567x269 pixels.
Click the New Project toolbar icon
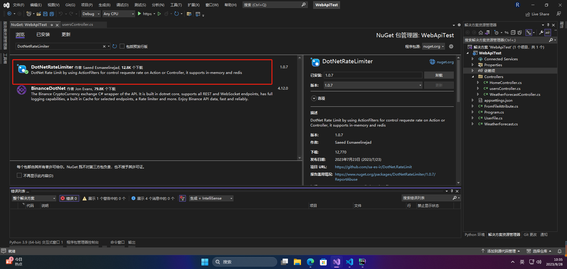coord(29,14)
